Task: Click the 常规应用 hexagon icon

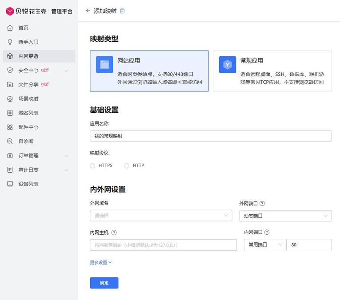Action: 228,65
